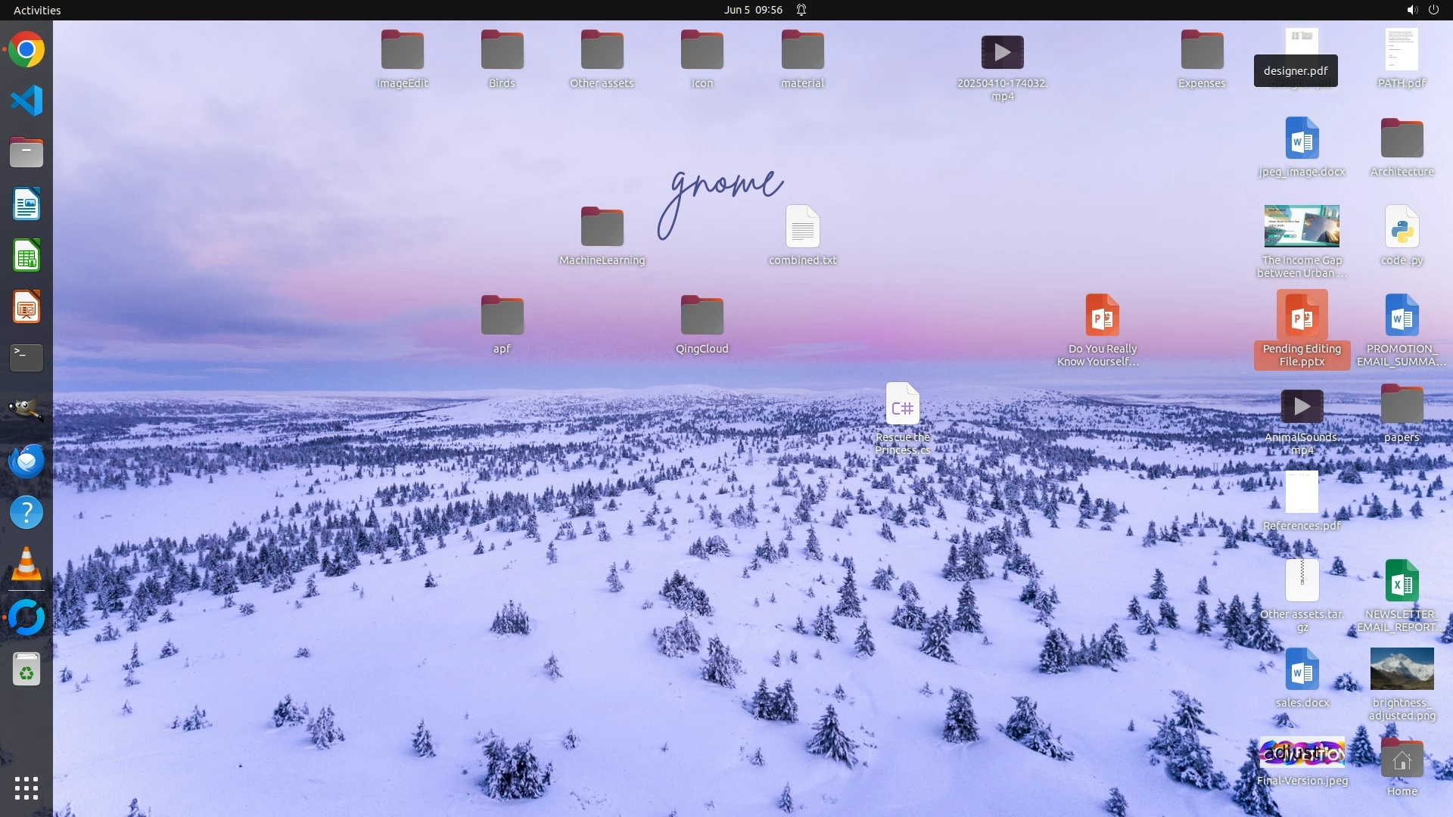
Task: Launch LibreOffice Impress from dock
Action: coord(26,307)
